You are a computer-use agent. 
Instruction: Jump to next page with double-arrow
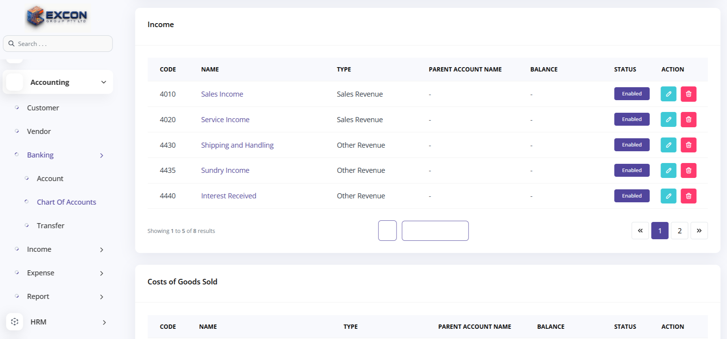pos(699,231)
